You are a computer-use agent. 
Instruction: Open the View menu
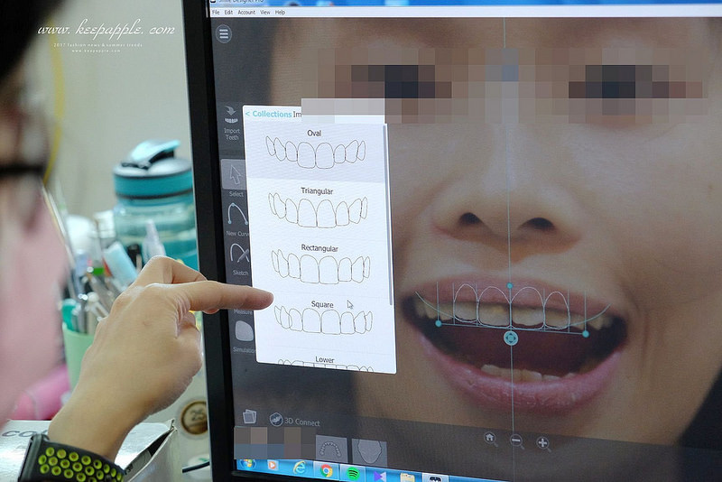(x=265, y=13)
